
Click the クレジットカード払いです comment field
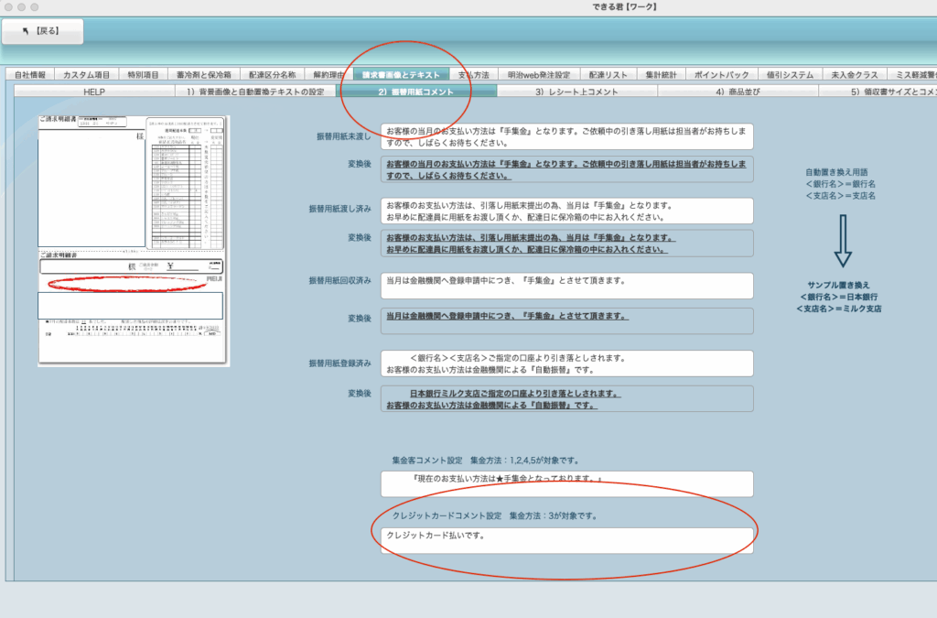click(x=567, y=540)
